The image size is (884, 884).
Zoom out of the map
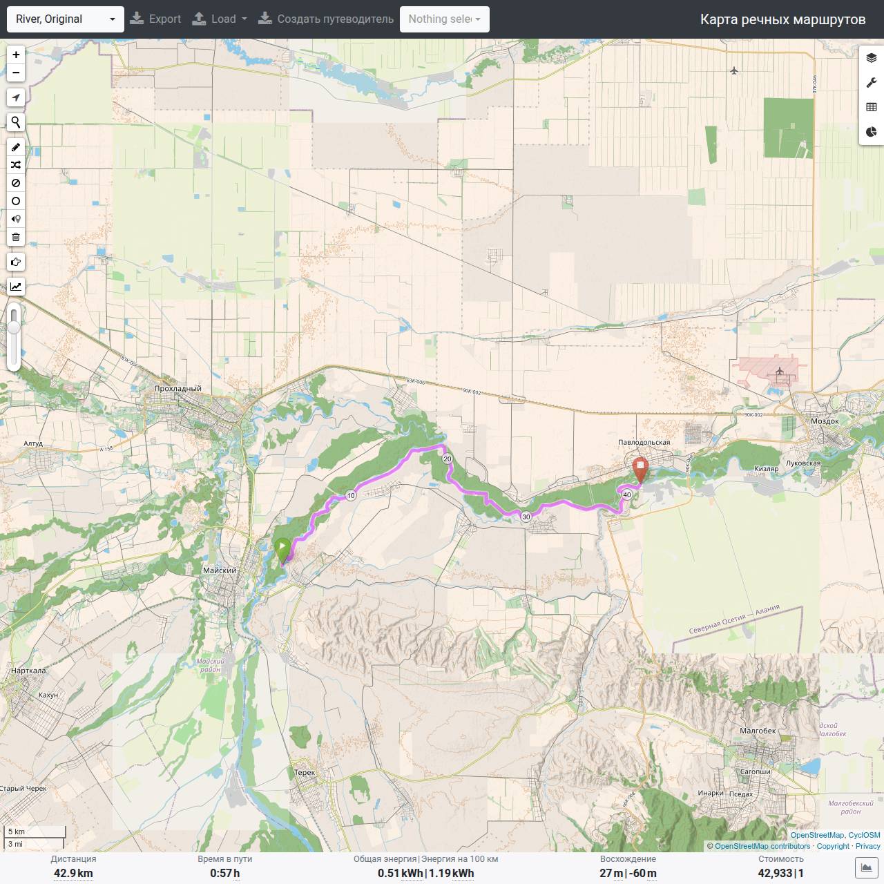[16, 73]
